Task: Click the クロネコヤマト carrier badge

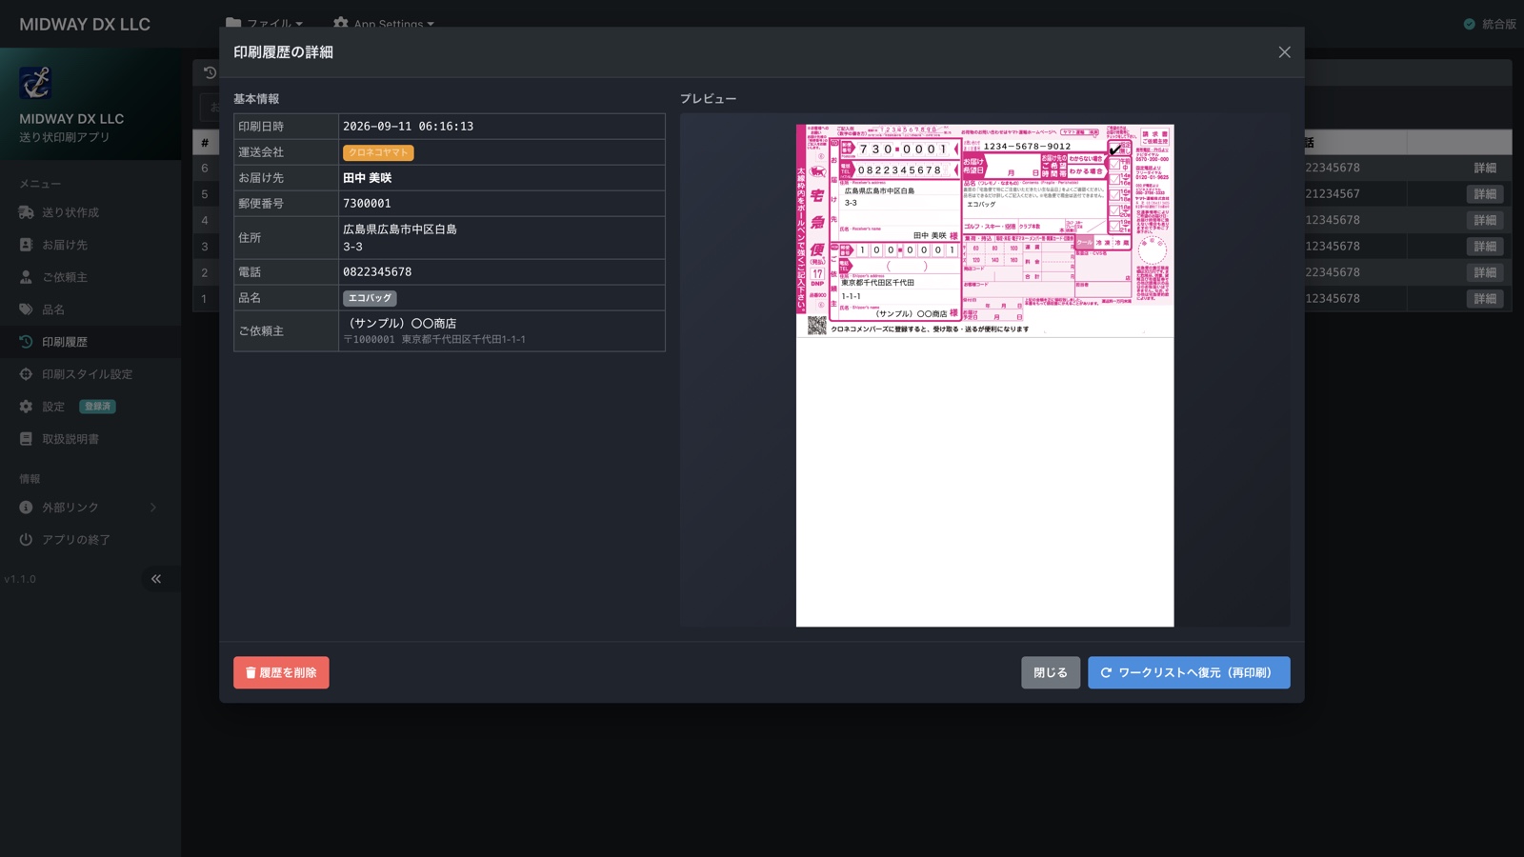Action: (x=378, y=152)
